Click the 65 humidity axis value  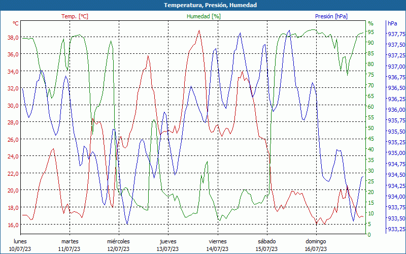click(x=371, y=96)
